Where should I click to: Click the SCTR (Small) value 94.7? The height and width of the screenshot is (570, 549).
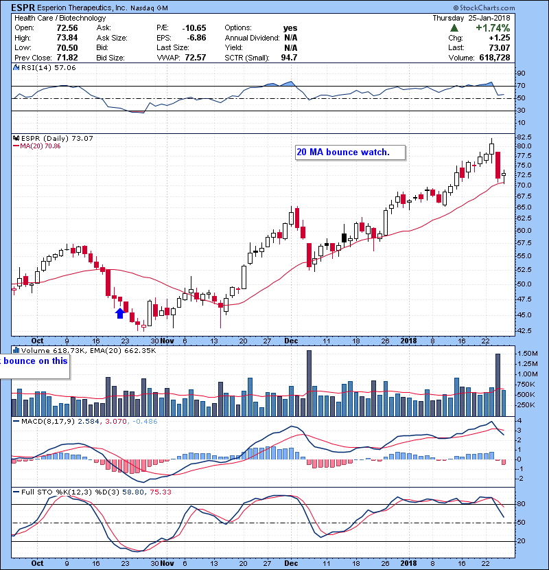pyautogui.click(x=289, y=58)
